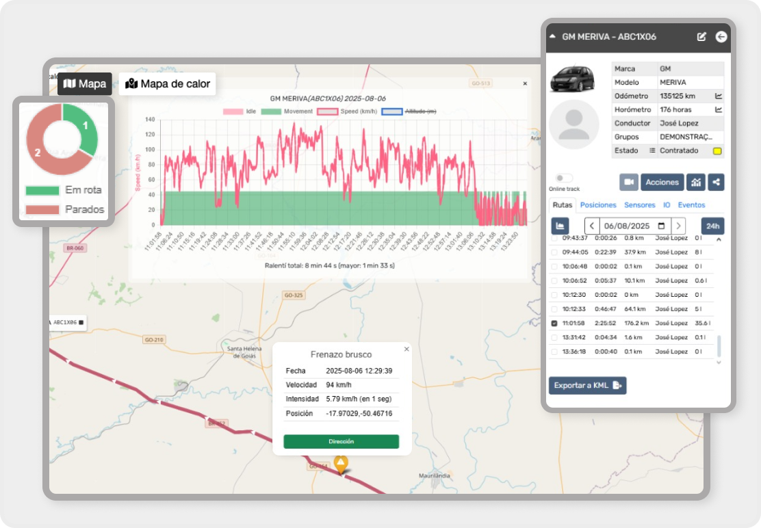Click the routes list scroll-down arrow
Viewport: 761px width, 528px height.
click(x=719, y=362)
